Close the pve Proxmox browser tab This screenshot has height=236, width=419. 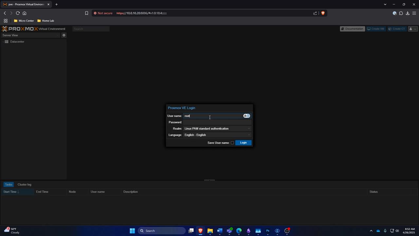48,4
